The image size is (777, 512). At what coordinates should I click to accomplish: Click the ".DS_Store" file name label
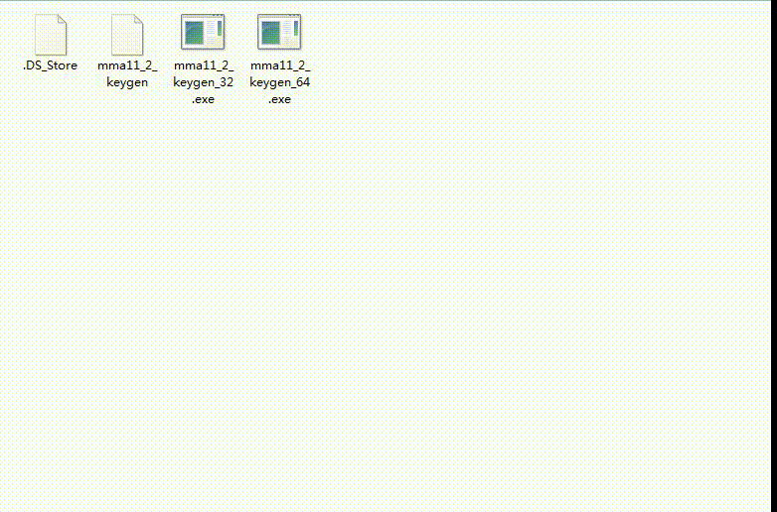click(50, 65)
